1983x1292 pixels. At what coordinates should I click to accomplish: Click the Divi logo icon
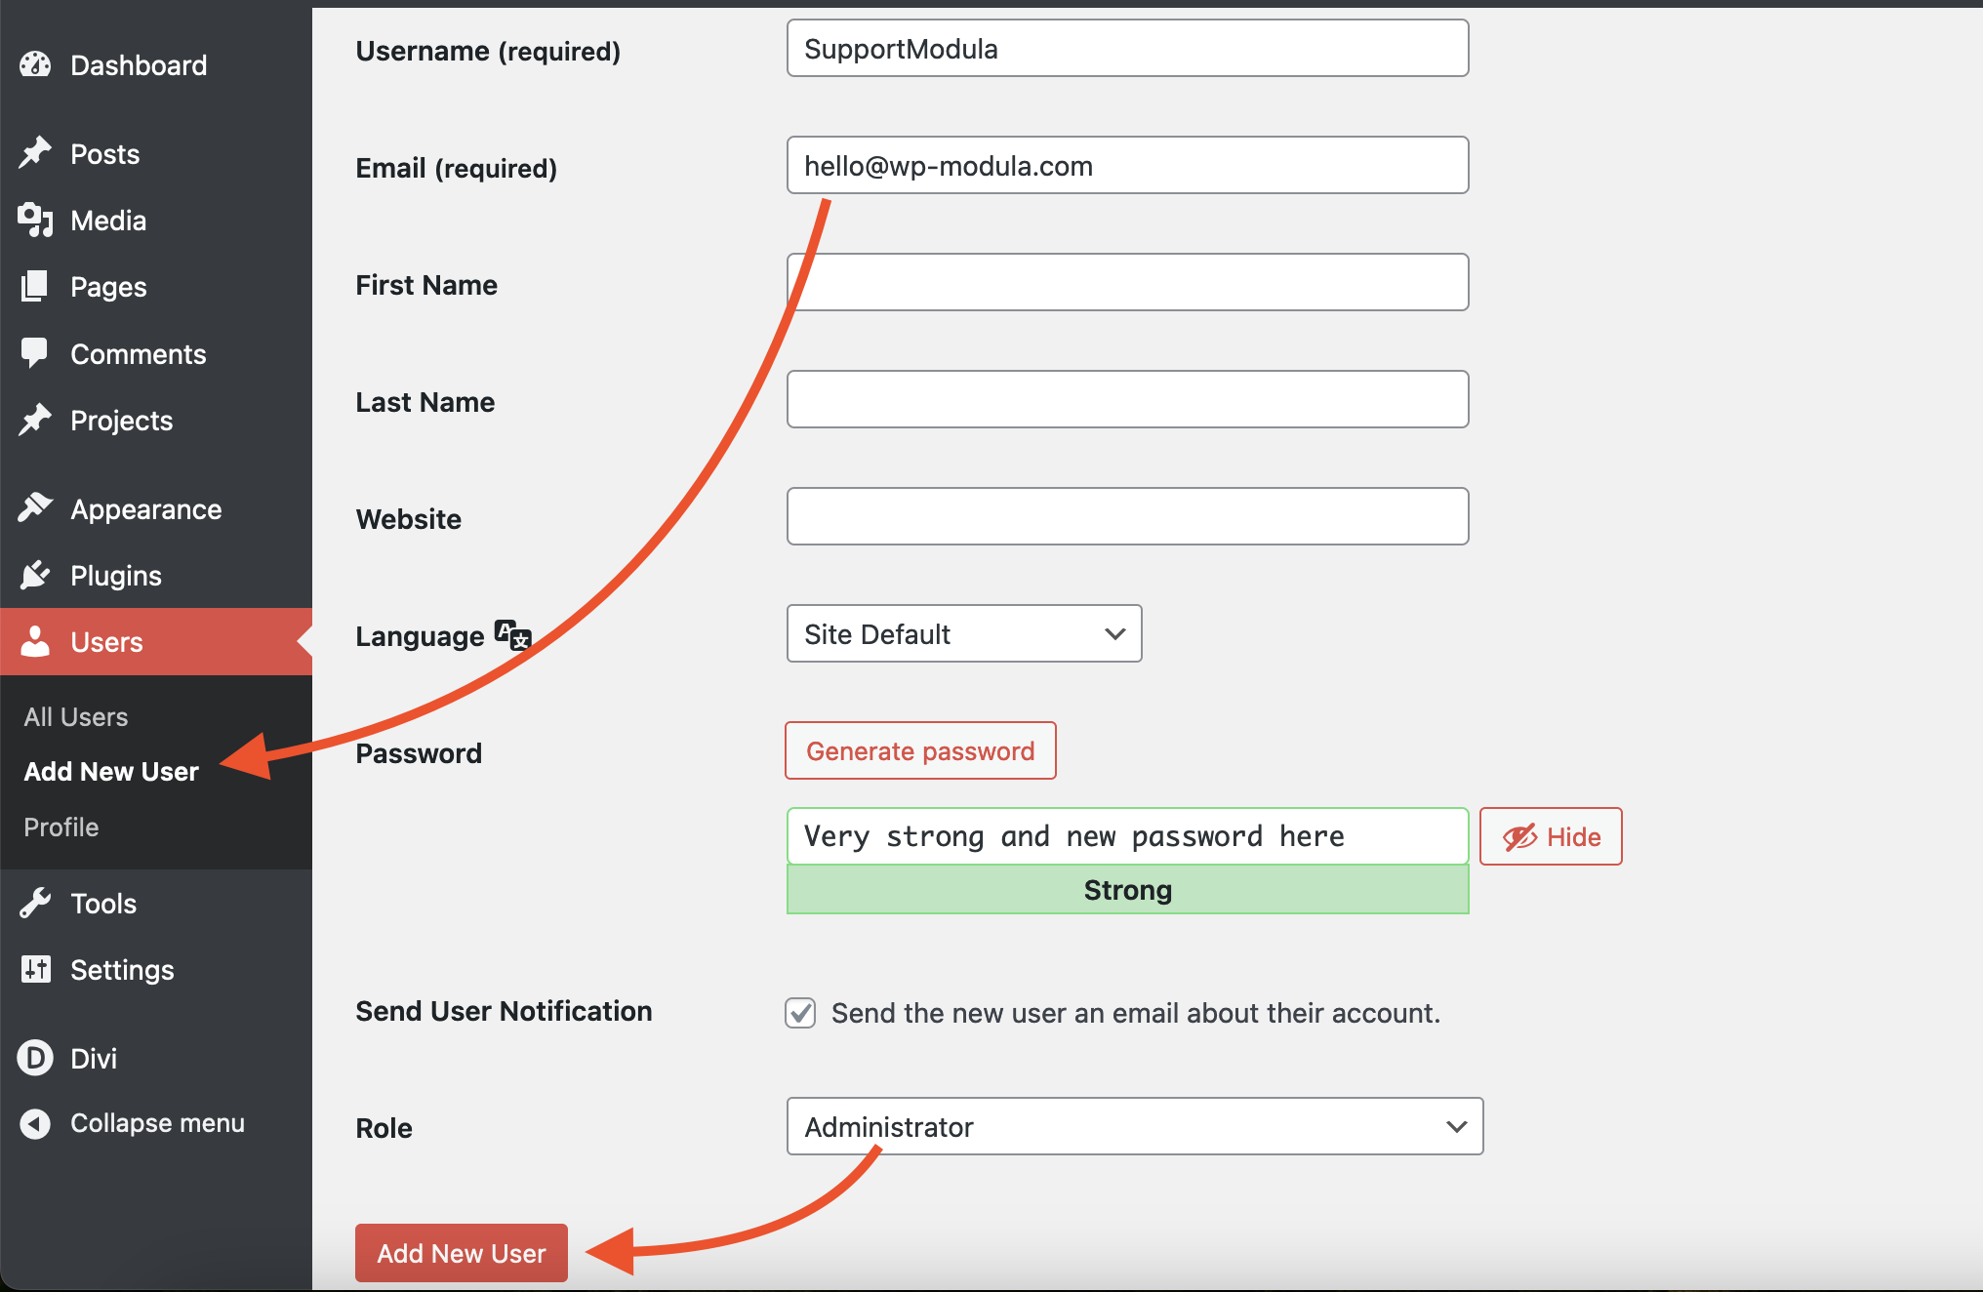coord(35,1058)
